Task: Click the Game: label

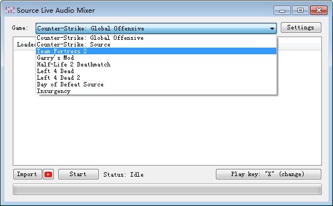Action: 20,28
